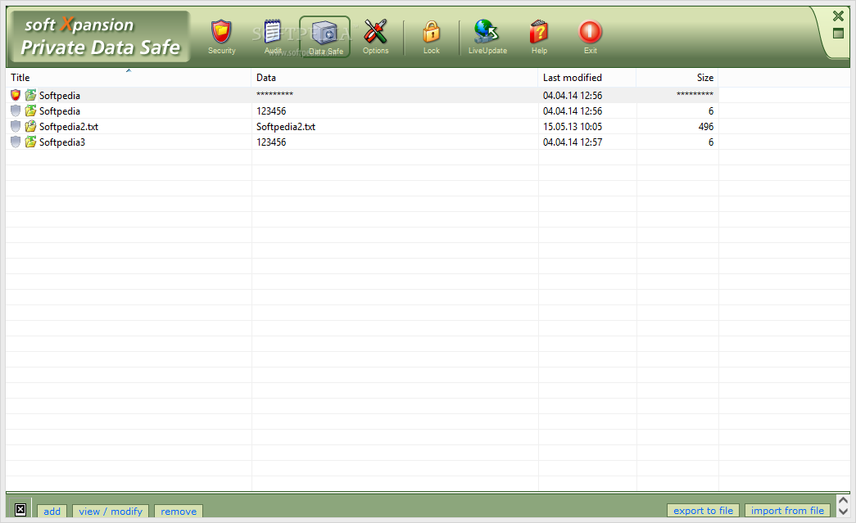Click the add button
The image size is (856, 523).
(x=52, y=511)
